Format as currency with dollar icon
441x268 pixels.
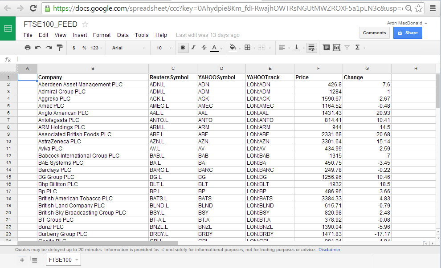pyautogui.click(x=74, y=48)
